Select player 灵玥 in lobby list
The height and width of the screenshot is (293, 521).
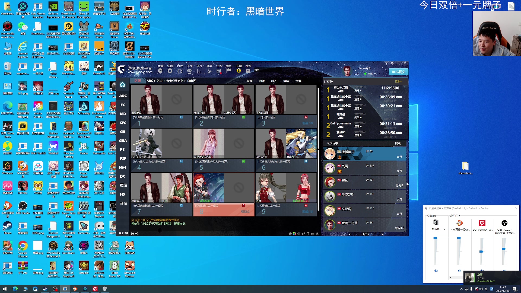pos(365,168)
